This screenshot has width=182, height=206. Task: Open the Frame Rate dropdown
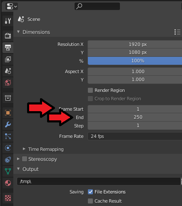click(x=135, y=136)
